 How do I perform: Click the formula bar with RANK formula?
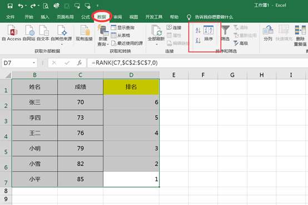197,63
